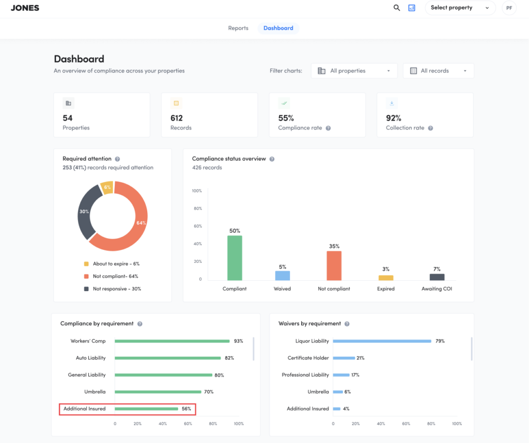Click the JONES logo
Viewport: 529px width, 443px height.
[25, 8]
